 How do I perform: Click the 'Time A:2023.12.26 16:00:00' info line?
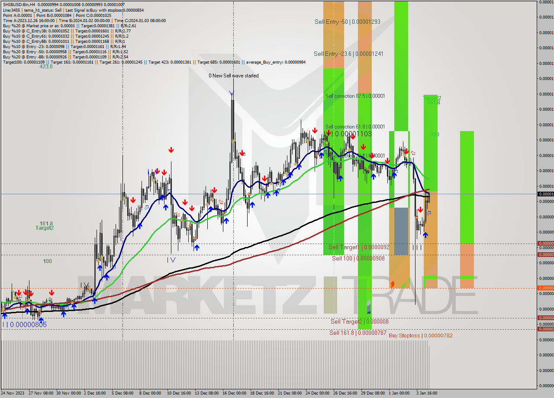84,20
